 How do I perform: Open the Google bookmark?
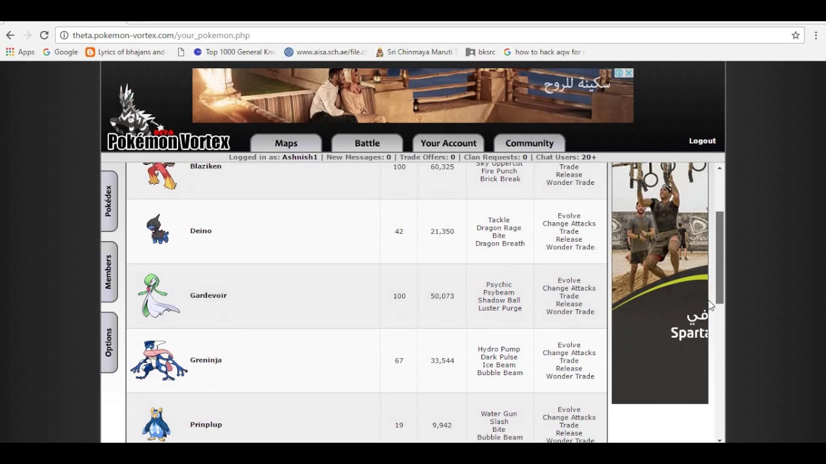(60, 52)
